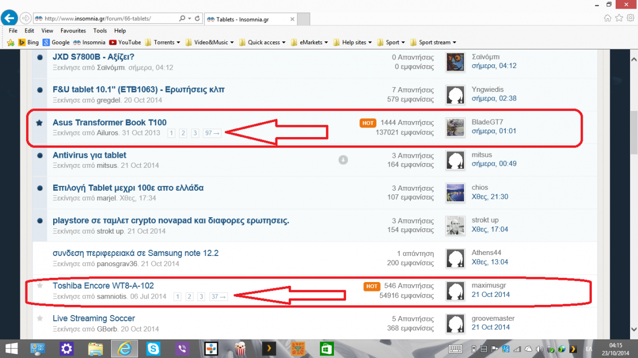
Task: Open the Edit menu
Action: [29, 31]
